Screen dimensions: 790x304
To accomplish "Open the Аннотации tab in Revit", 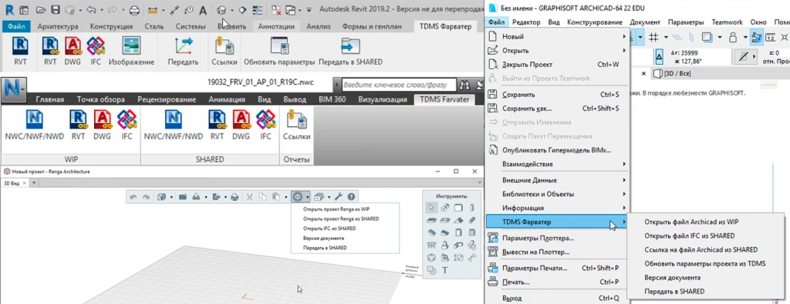I will point(276,26).
